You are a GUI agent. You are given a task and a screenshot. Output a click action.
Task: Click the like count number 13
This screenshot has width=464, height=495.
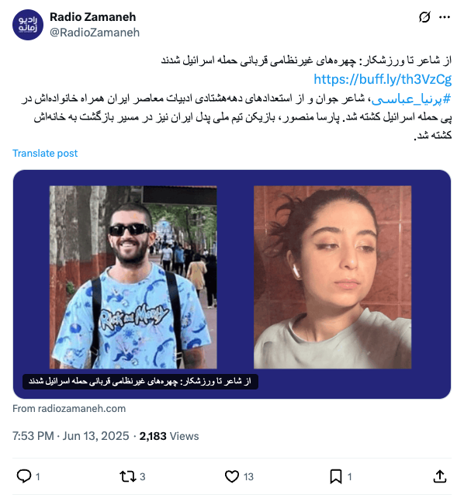pos(248,476)
